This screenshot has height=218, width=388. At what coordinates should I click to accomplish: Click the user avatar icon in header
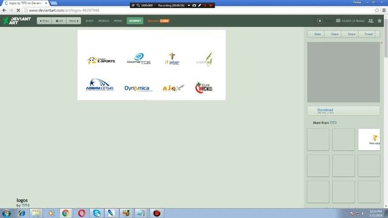pyautogui.click(x=319, y=21)
